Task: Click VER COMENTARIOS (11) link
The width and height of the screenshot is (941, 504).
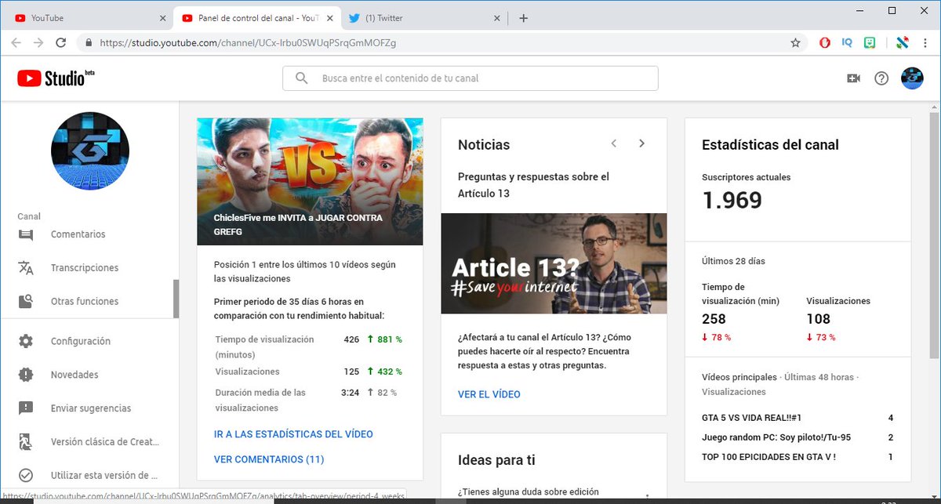Action: pyautogui.click(x=269, y=459)
